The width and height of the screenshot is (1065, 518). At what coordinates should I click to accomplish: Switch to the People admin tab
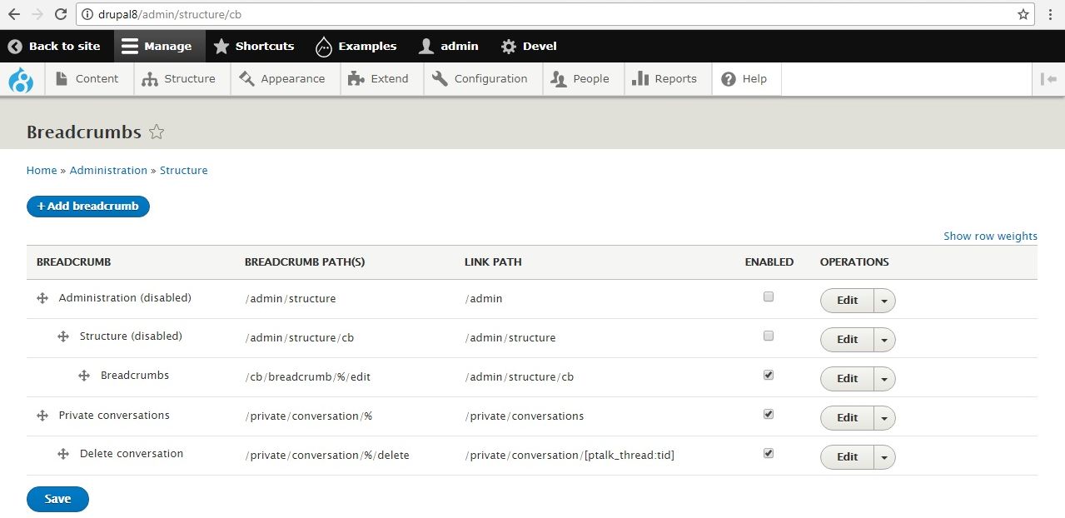[583, 78]
